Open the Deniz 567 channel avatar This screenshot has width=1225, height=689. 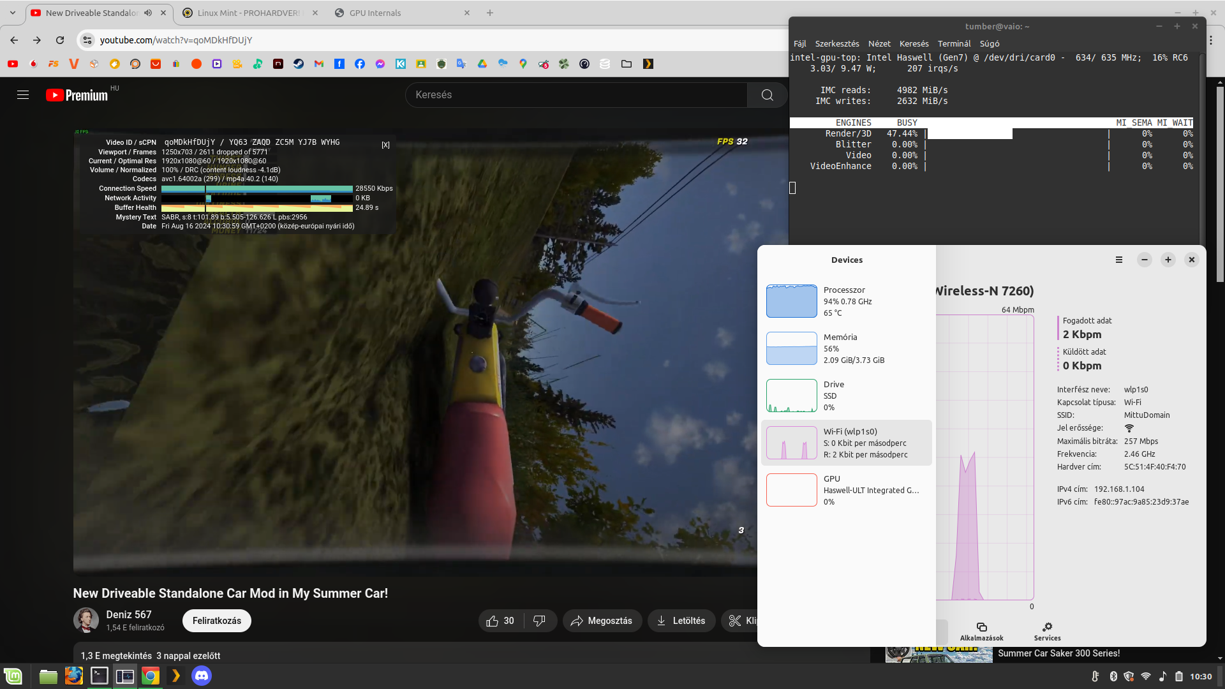click(x=86, y=620)
